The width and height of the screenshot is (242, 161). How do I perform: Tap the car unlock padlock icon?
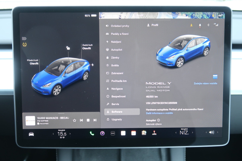coord(68,48)
